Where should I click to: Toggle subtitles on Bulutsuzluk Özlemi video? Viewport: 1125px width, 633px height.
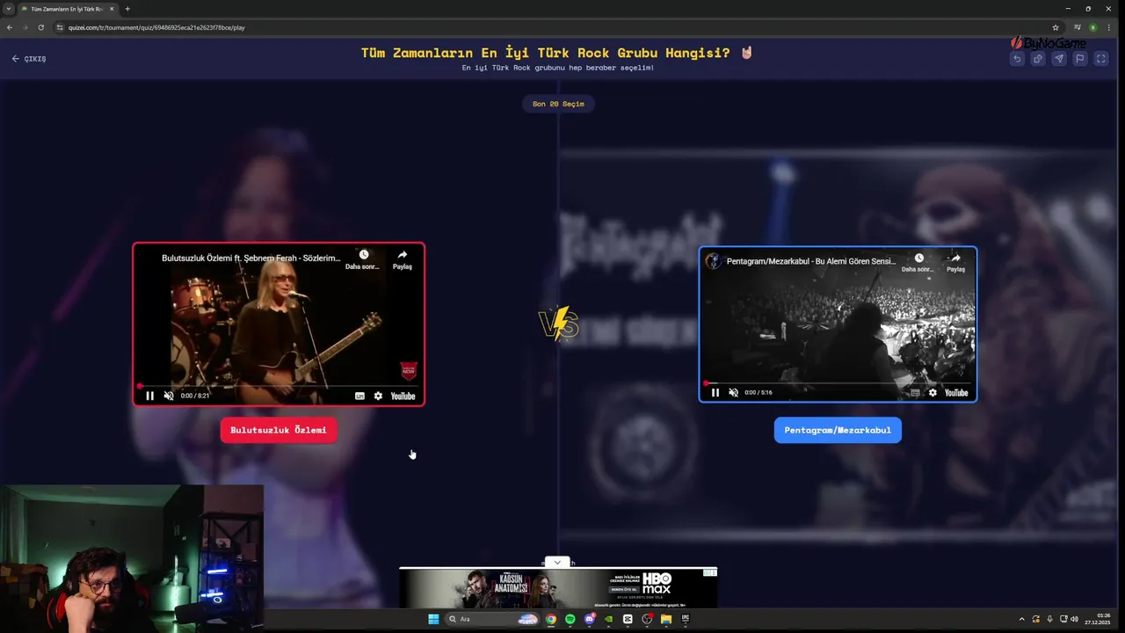tap(359, 396)
